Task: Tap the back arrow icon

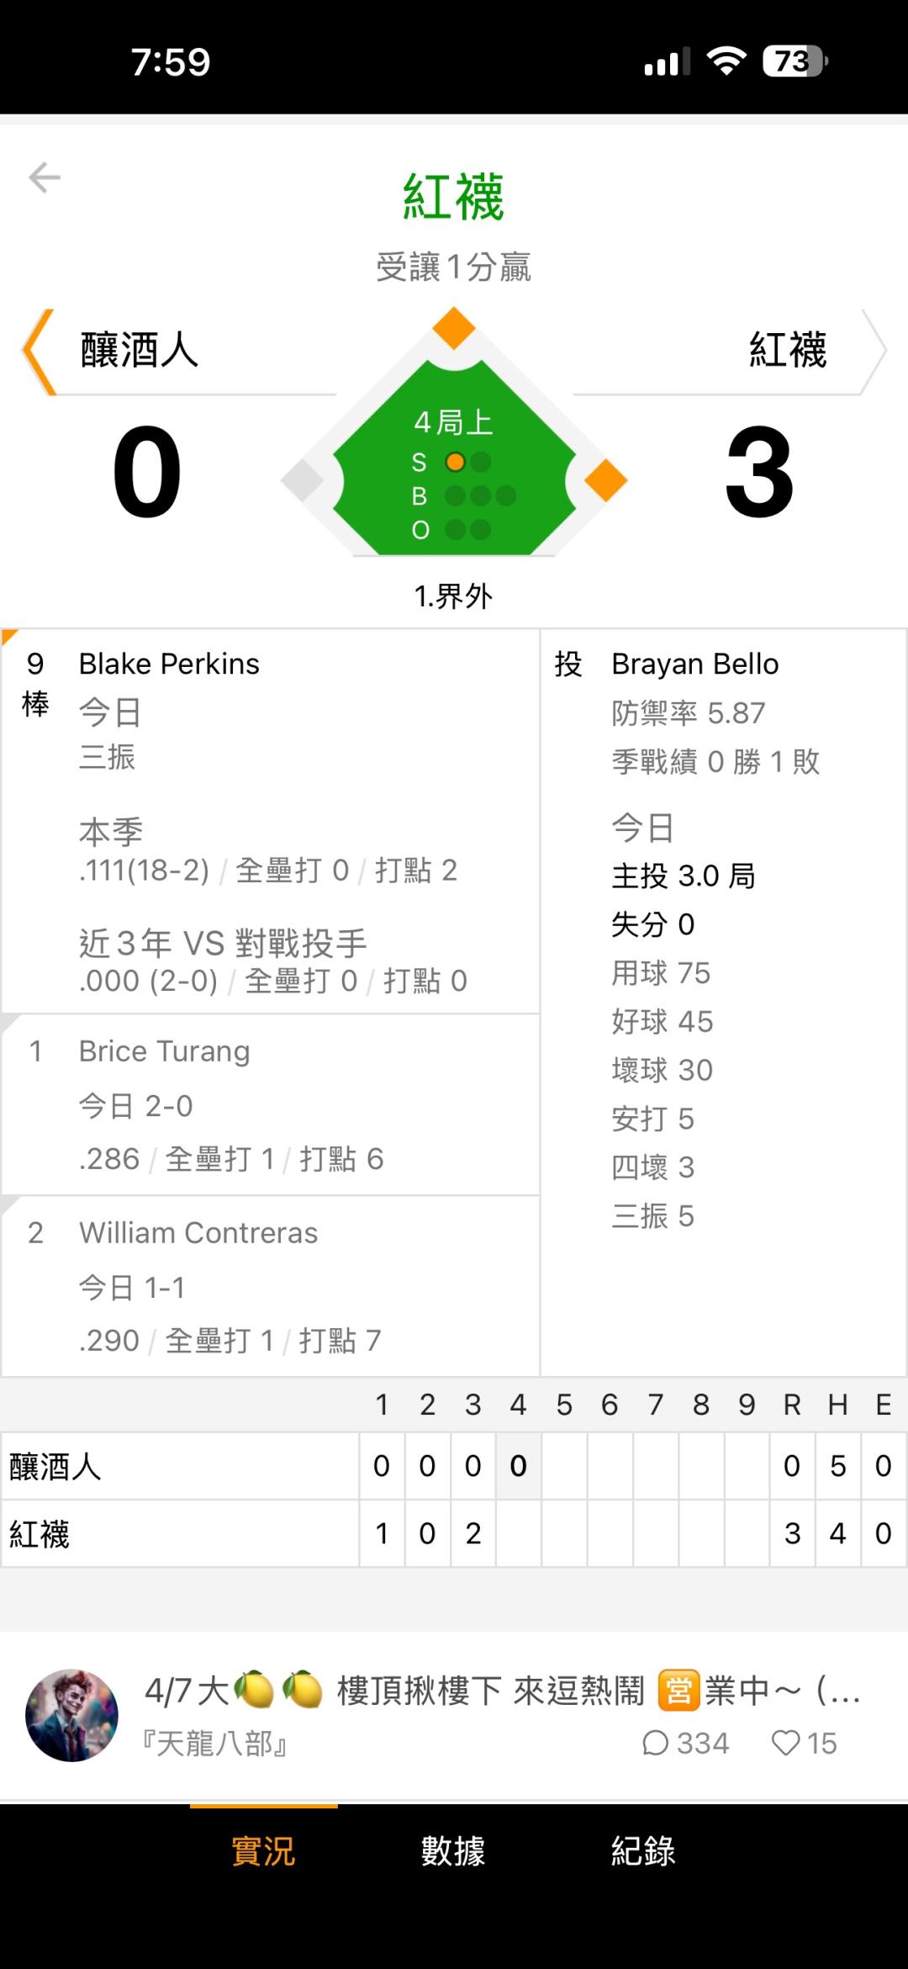Action: click(45, 177)
